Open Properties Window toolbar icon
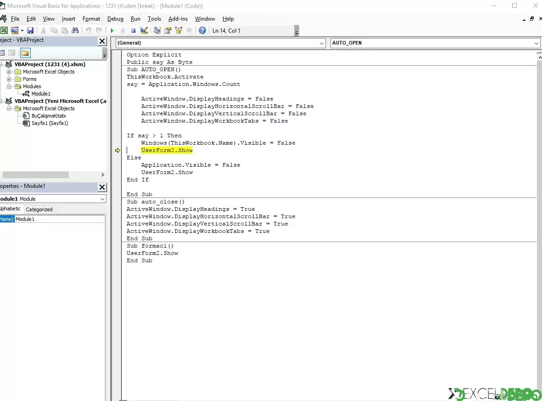The width and height of the screenshot is (542, 401). point(168,30)
